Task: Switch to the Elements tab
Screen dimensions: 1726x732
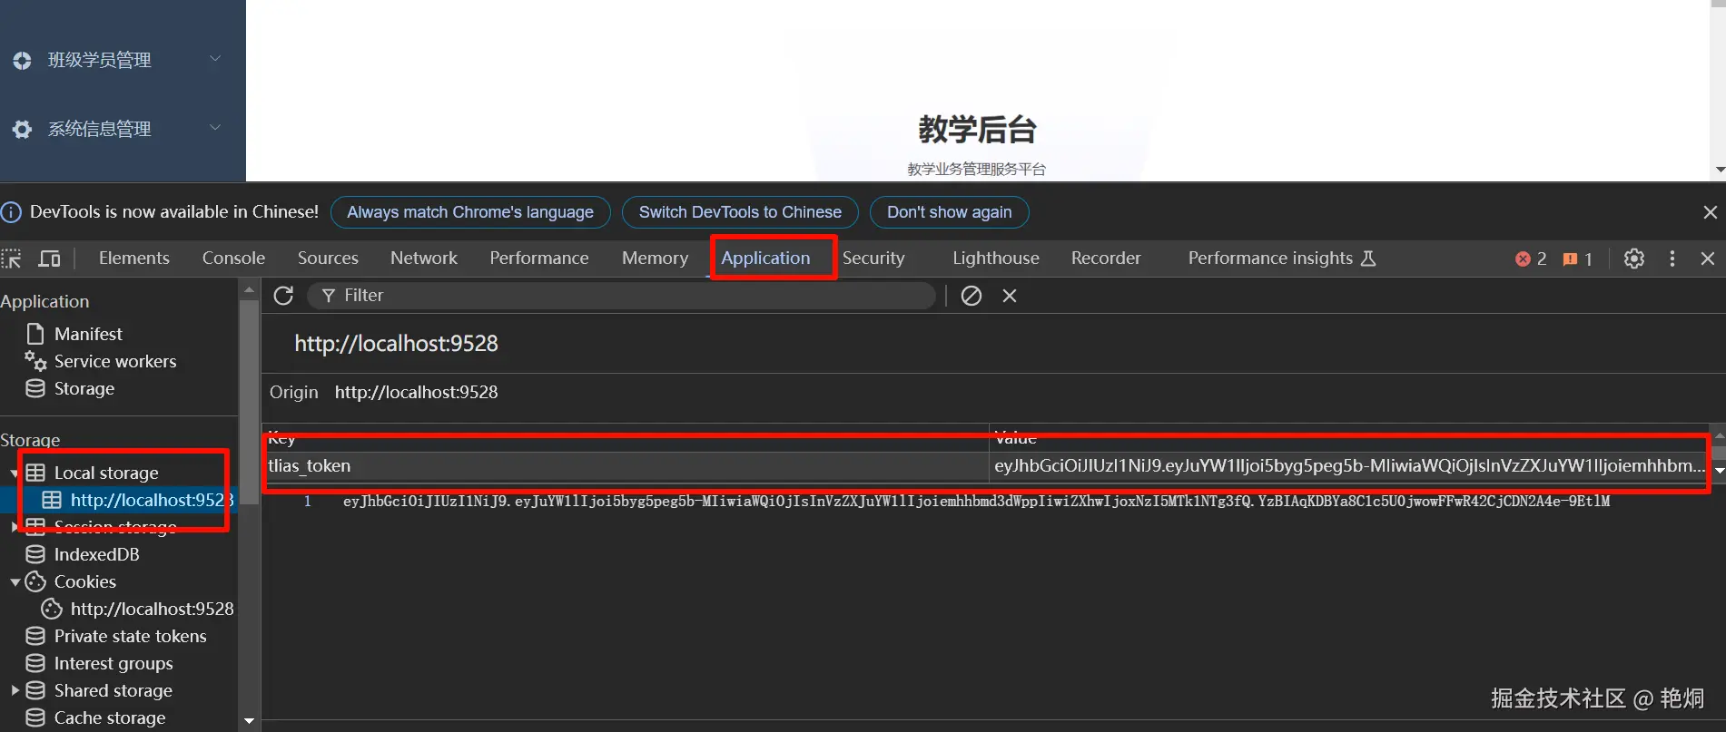Action: coord(134,259)
